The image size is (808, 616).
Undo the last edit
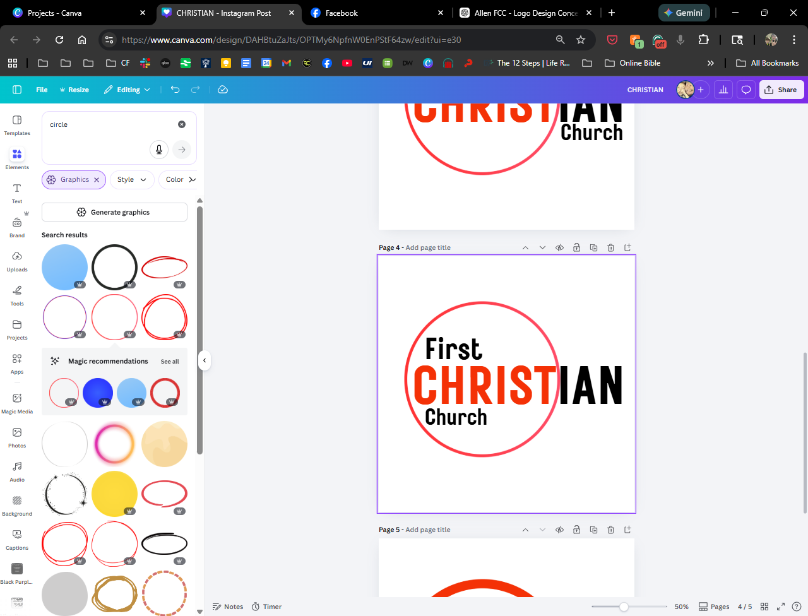click(x=175, y=90)
